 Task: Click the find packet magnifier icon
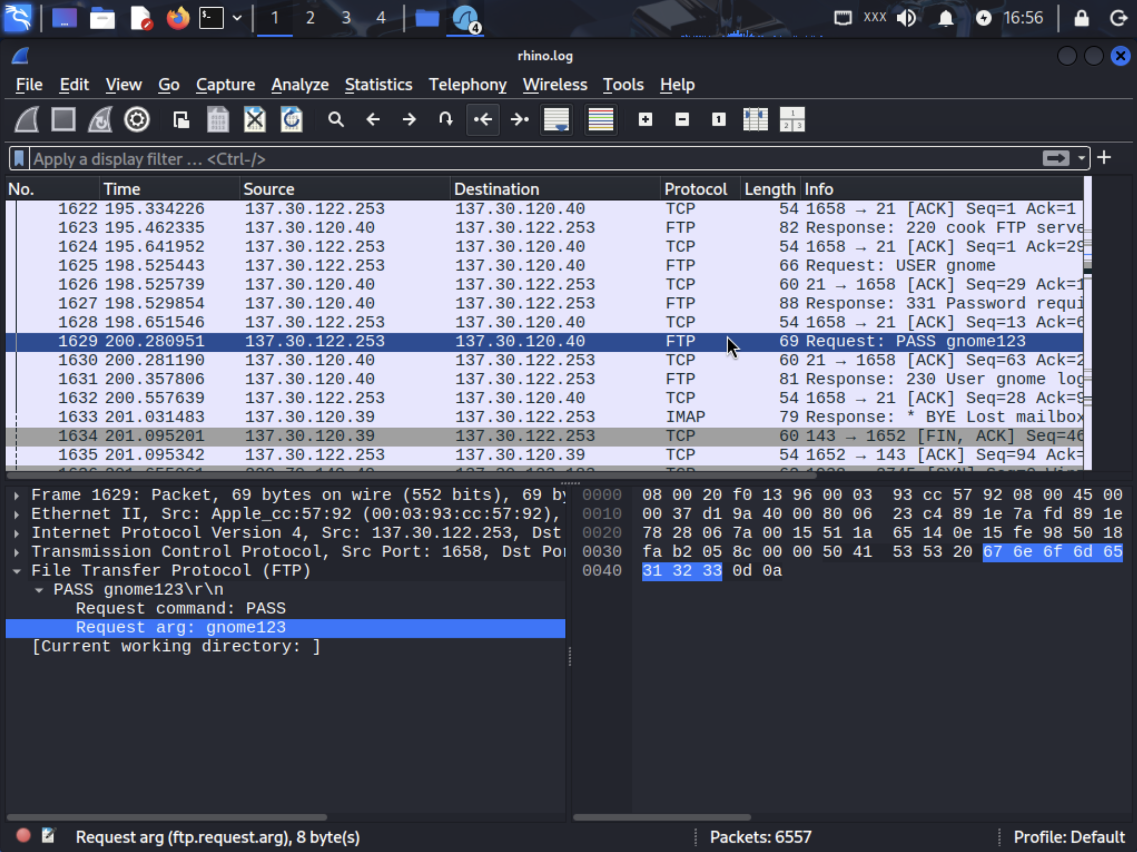[336, 120]
